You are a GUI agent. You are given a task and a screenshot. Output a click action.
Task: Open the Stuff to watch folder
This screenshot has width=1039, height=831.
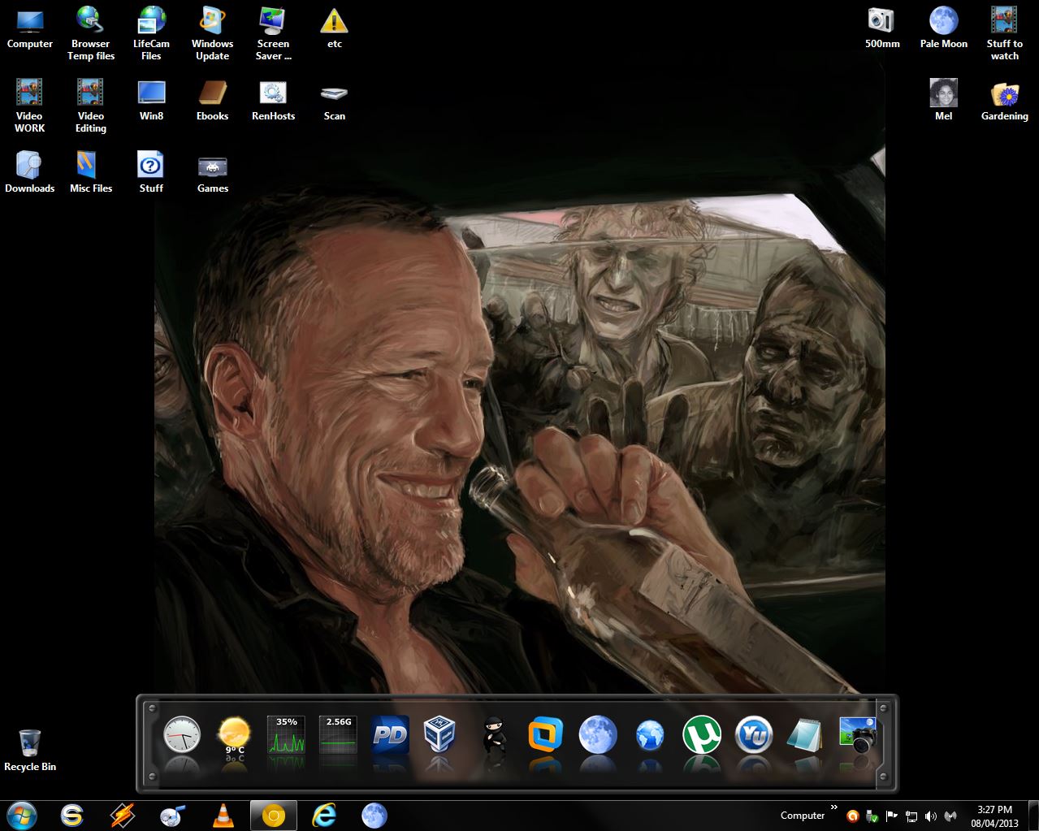coord(1004,32)
